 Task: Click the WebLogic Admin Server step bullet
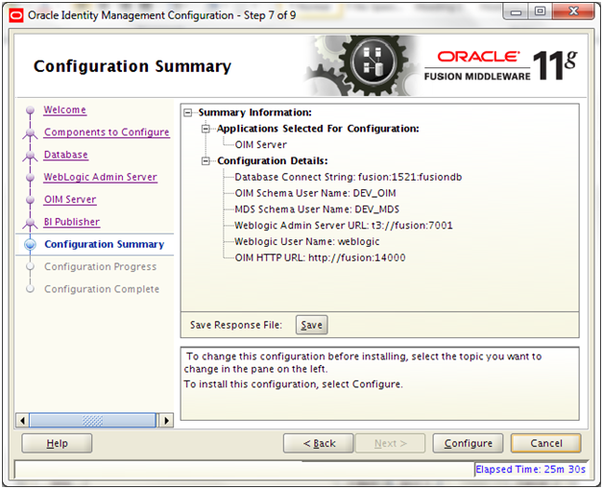click(30, 178)
